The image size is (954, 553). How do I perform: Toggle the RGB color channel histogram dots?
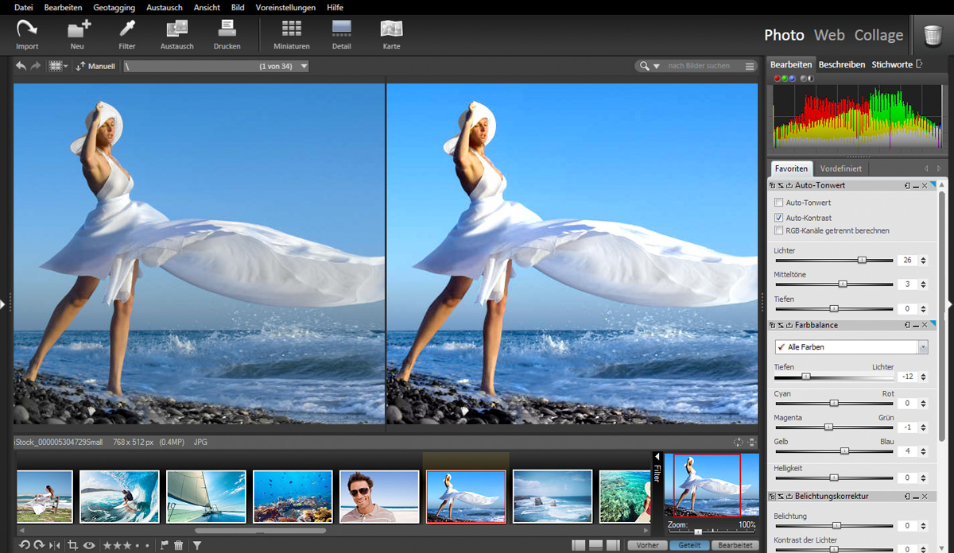tap(785, 78)
